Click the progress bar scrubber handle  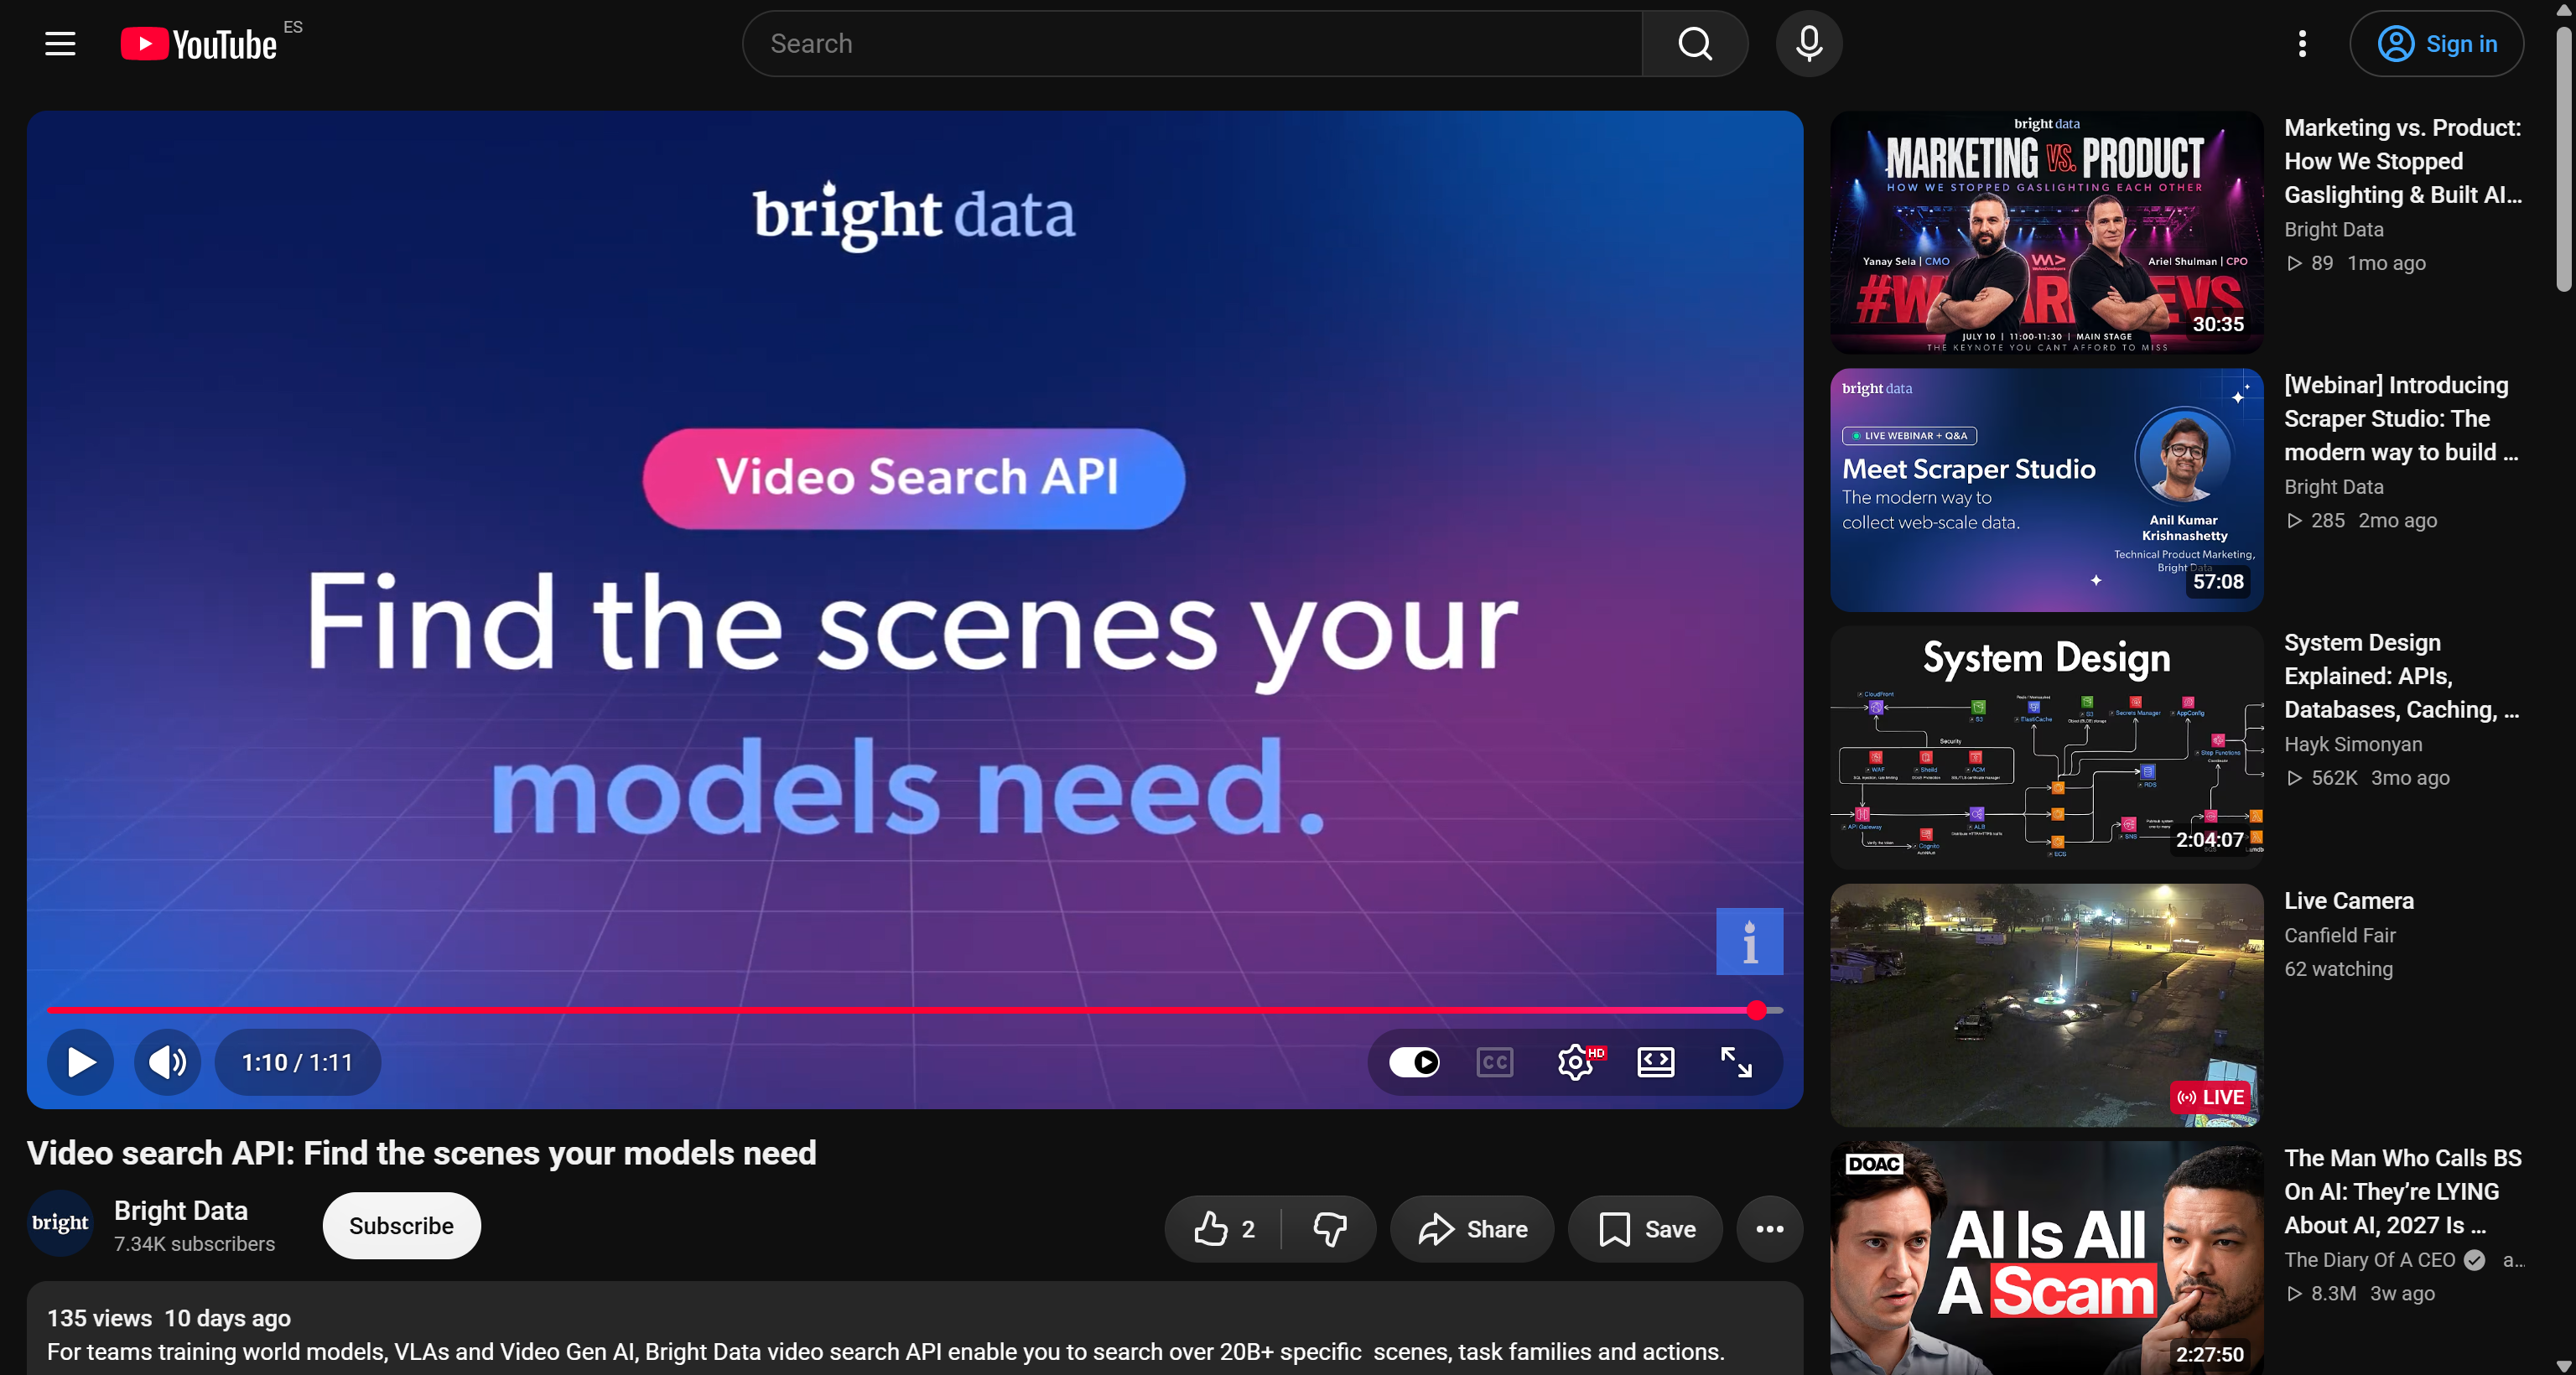pos(1756,1011)
